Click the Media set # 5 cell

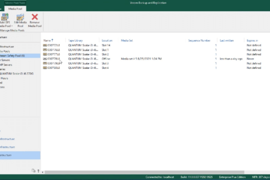tap(141, 59)
